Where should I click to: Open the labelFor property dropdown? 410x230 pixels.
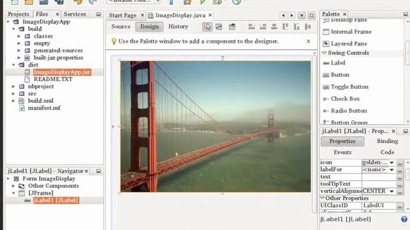(x=391, y=170)
